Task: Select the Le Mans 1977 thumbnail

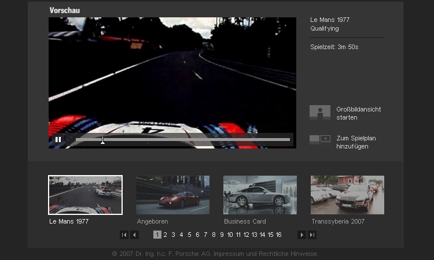Action: tap(85, 195)
